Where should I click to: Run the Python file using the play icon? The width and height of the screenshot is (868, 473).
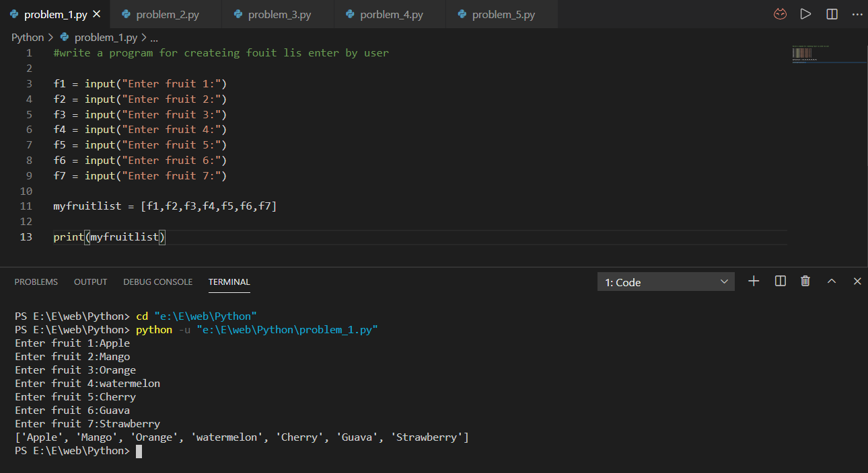pos(805,13)
